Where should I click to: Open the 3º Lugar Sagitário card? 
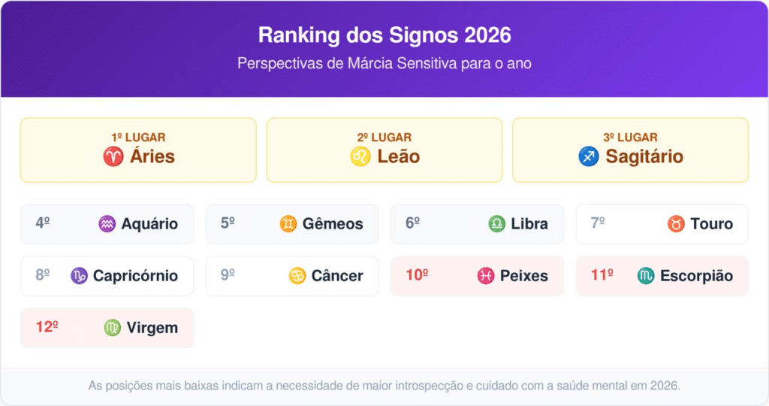click(630, 150)
